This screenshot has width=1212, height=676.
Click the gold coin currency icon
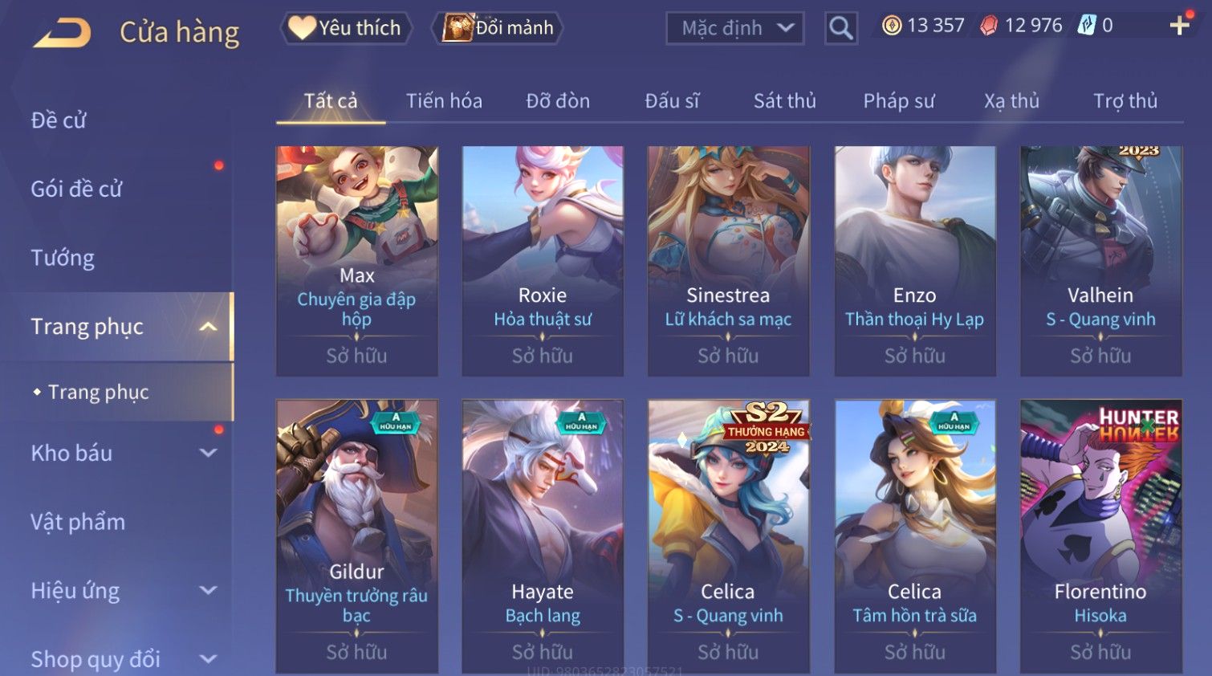click(x=892, y=26)
